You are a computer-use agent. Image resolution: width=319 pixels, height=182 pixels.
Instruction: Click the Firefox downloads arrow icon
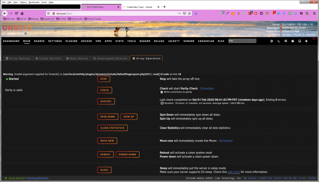[196, 13]
